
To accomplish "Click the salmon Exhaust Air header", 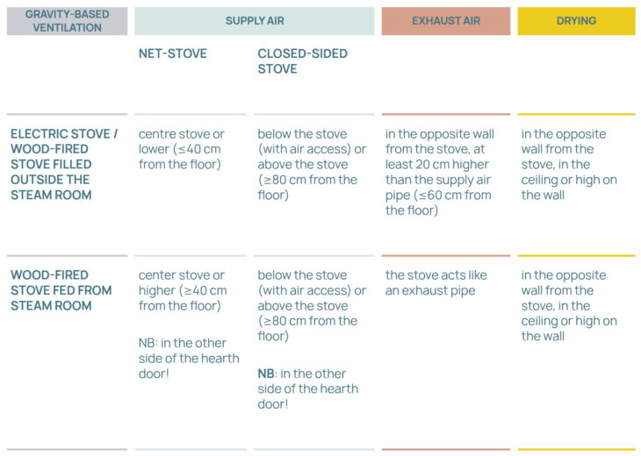I will pos(445,21).
